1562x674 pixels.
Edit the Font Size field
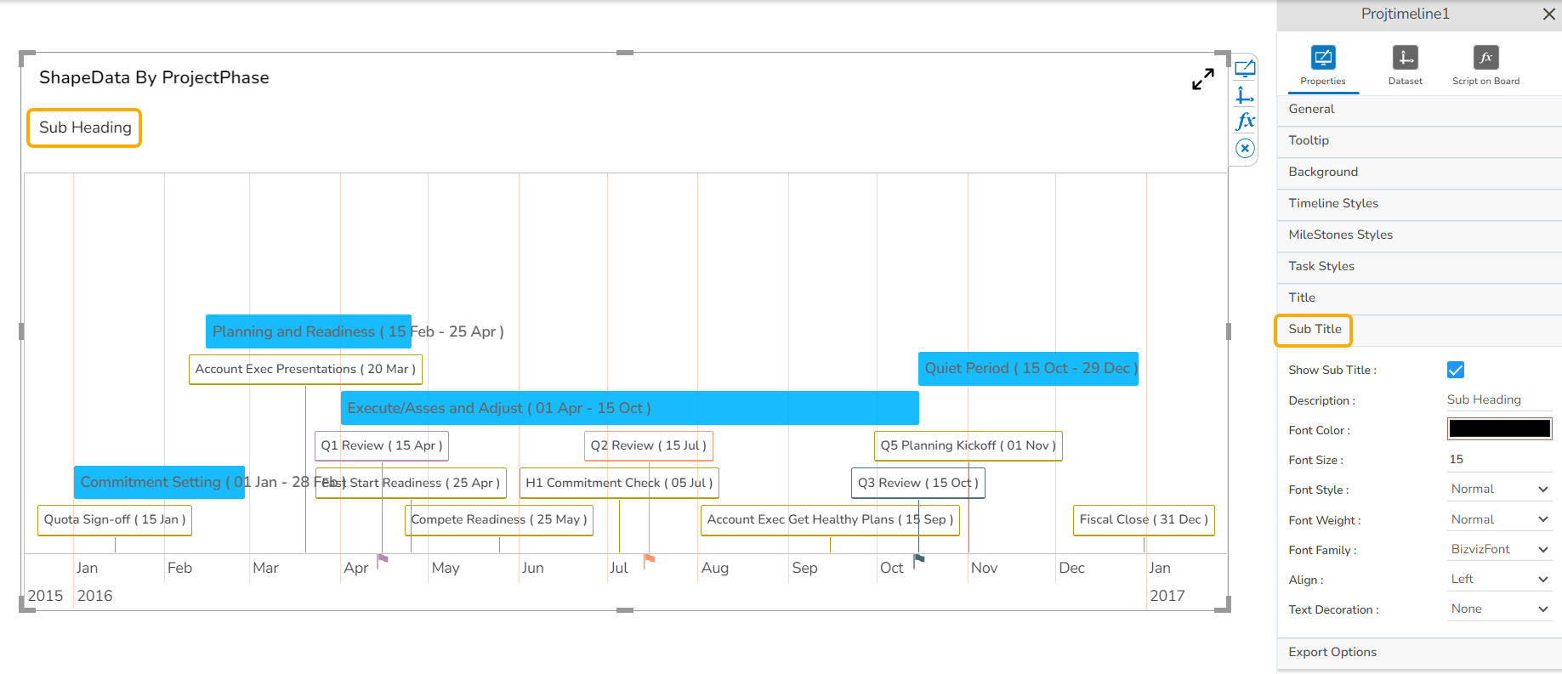(1499, 459)
